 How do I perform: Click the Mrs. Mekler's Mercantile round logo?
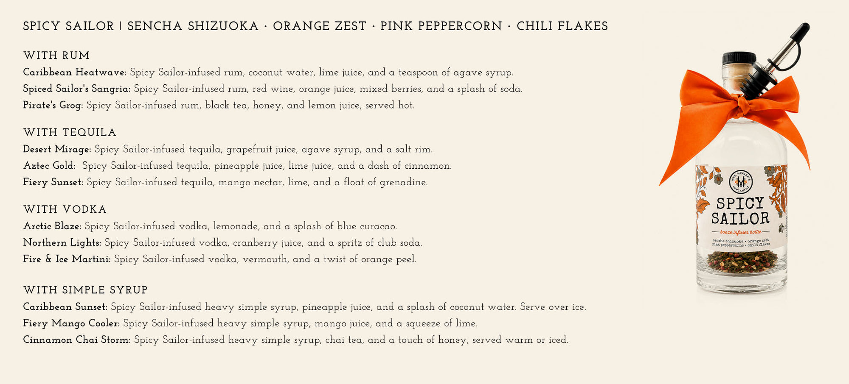[741, 182]
